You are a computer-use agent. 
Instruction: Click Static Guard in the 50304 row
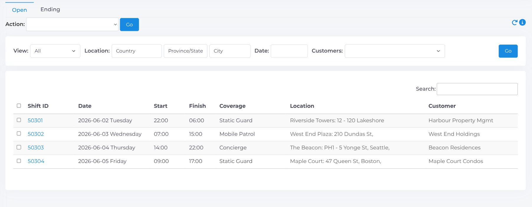click(x=236, y=161)
